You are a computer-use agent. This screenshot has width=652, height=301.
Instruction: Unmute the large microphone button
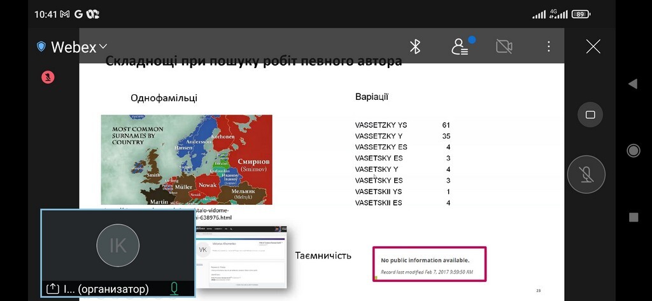tap(586, 174)
